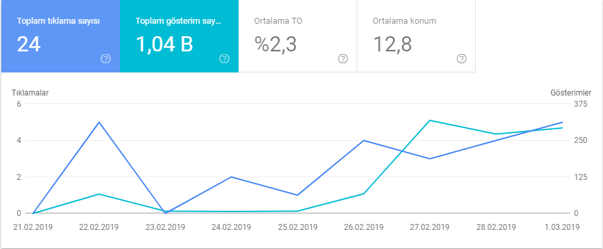Select the 26.02.2019 date label
Image resolution: width=603 pixels, height=249 pixels.
pyautogui.click(x=364, y=227)
